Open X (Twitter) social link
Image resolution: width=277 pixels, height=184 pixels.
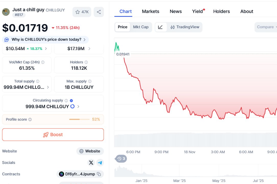click(91, 163)
